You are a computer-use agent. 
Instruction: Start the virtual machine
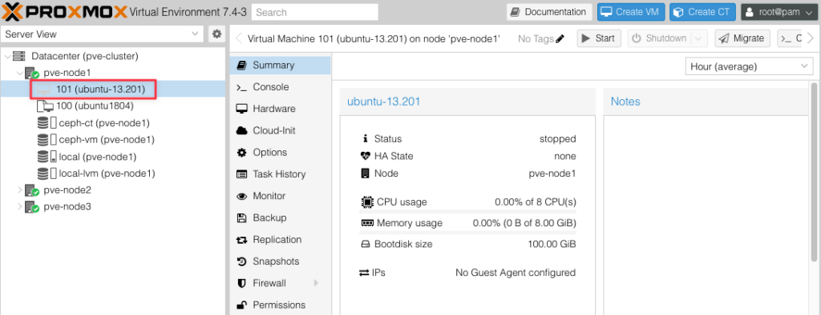599,38
